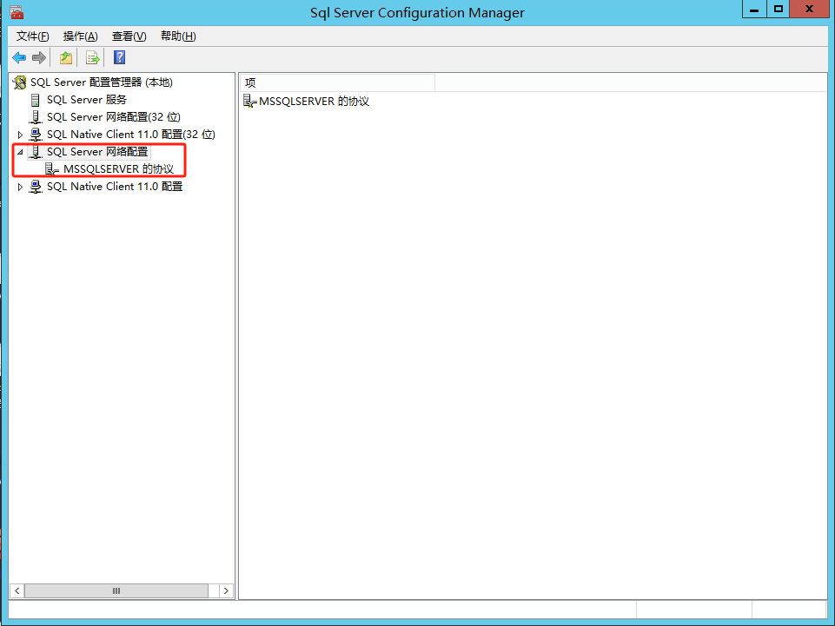The height and width of the screenshot is (626, 835).
Task: Select SQL Native Client 11.0 配置(32 位)
Action: 131,135
